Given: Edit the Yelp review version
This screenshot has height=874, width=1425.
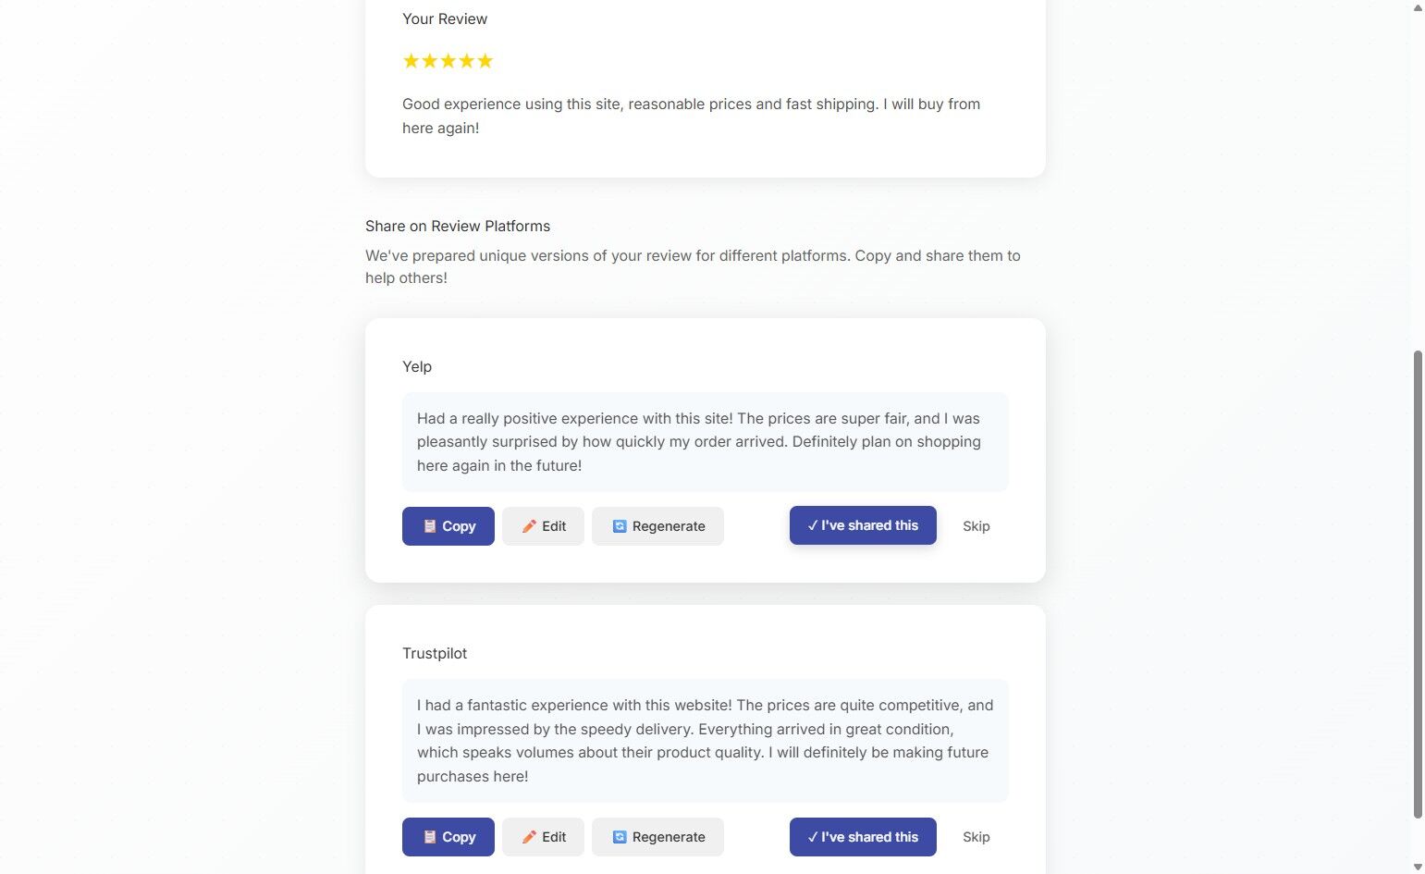Looking at the screenshot, I should pyautogui.click(x=543, y=526).
